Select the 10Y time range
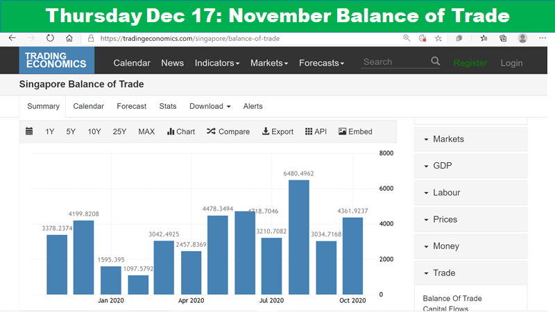This screenshot has height=312, width=555. tap(94, 132)
